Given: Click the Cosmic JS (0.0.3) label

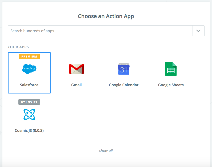Looking at the screenshot, I should [29, 131].
